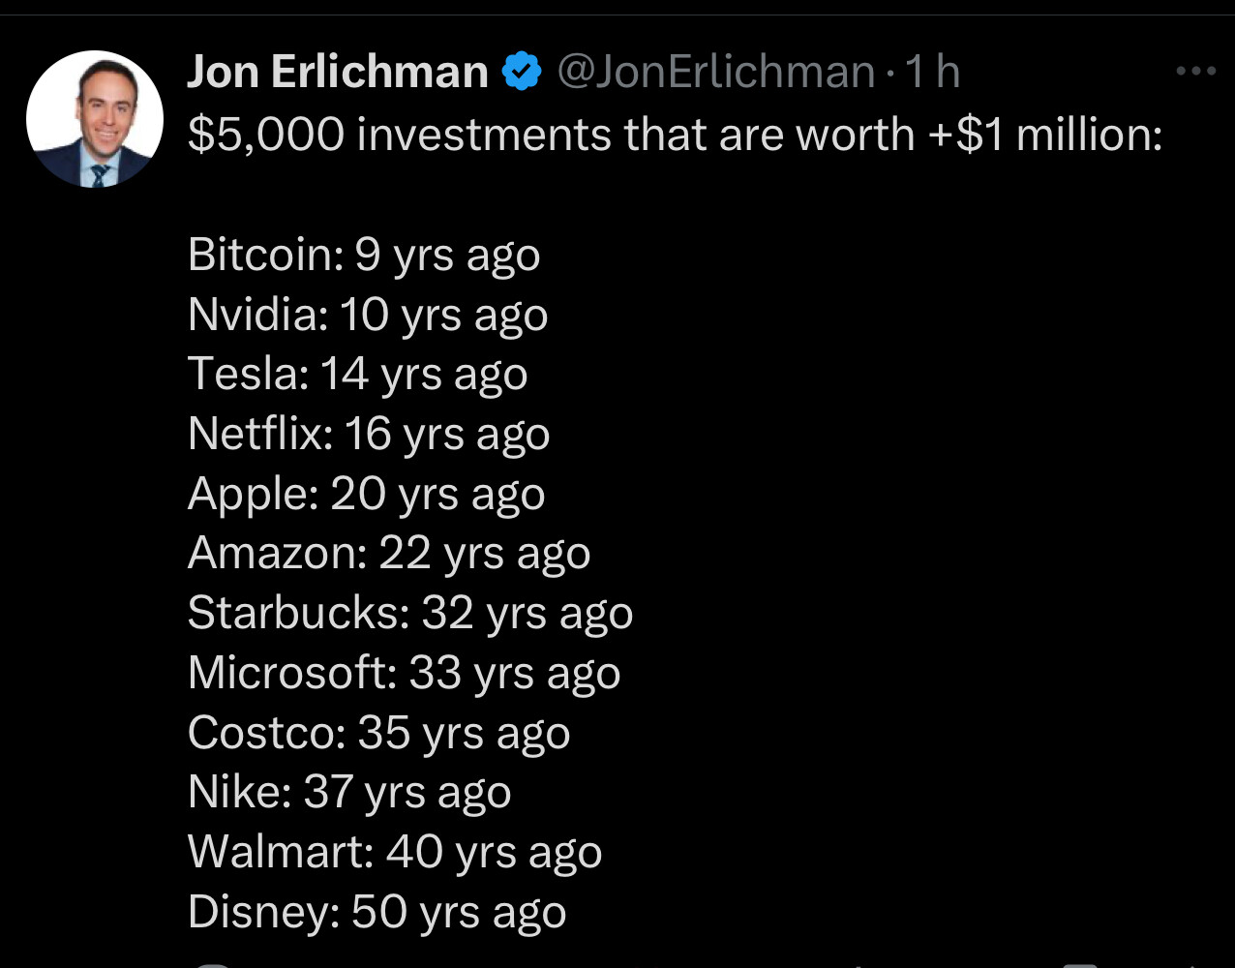Click the Jon Erlichman display name

(x=338, y=73)
